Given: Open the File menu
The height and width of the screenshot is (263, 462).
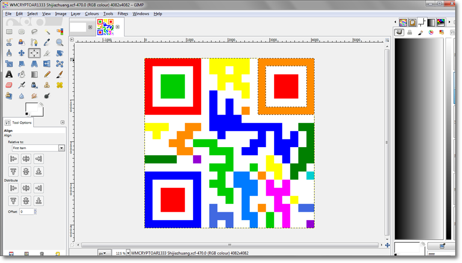Looking at the screenshot, I should coord(8,14).
